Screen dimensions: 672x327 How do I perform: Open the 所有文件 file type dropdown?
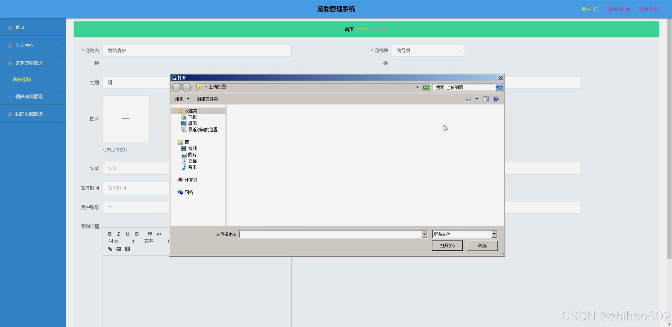tap(494, 234)
